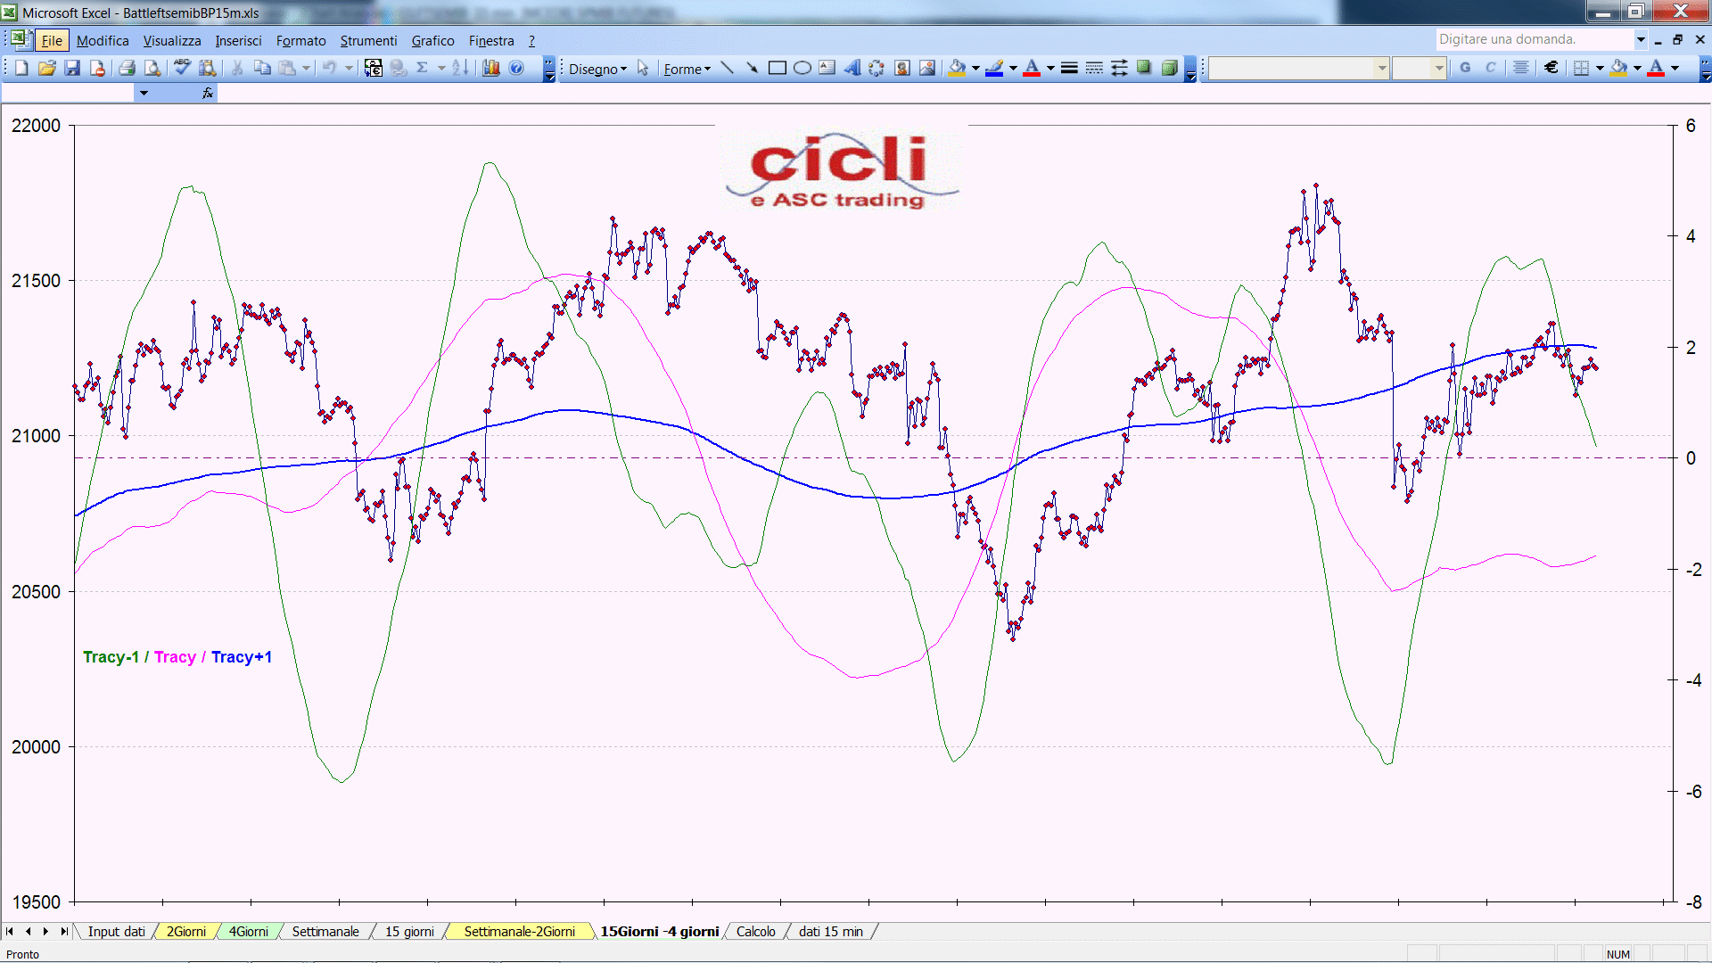
Task: Open the Font name combo box
Action: pos(1299,68)
